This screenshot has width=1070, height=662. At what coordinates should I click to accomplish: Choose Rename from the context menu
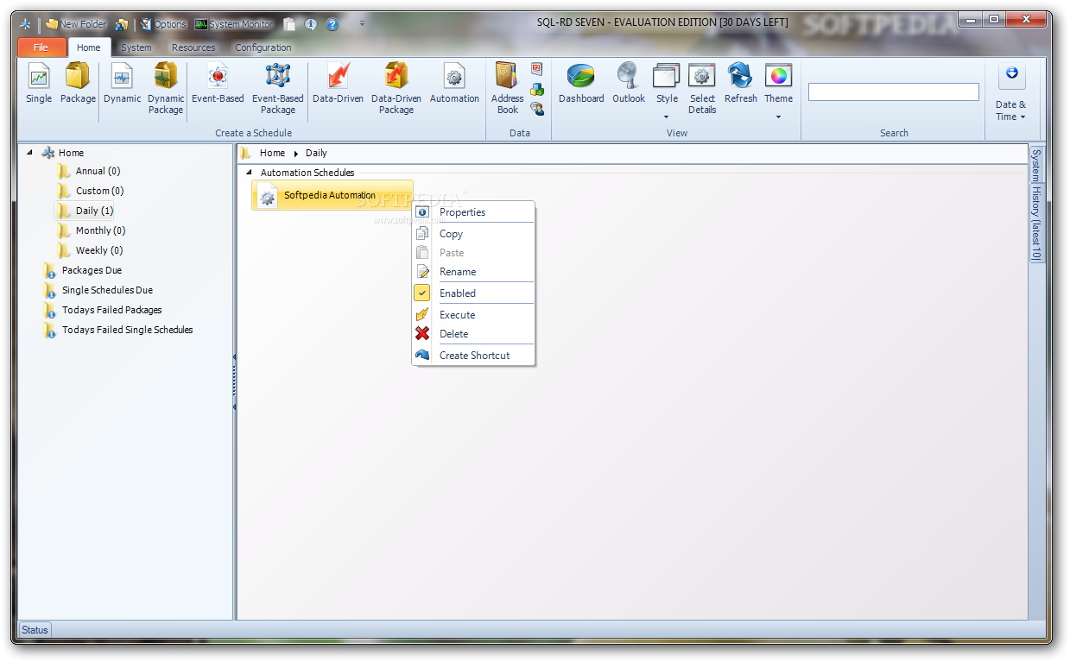[473, 272]
